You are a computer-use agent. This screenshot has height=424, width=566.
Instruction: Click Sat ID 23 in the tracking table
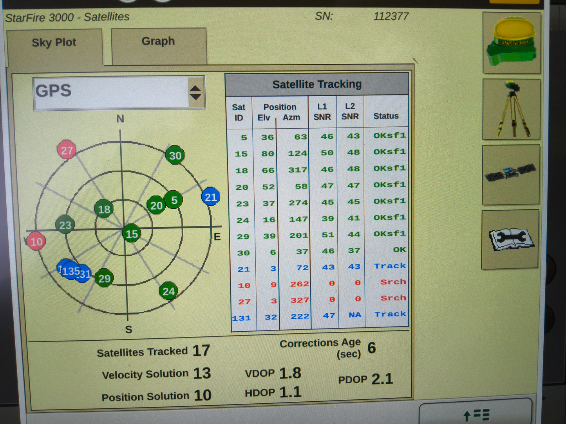pos(242,204)
